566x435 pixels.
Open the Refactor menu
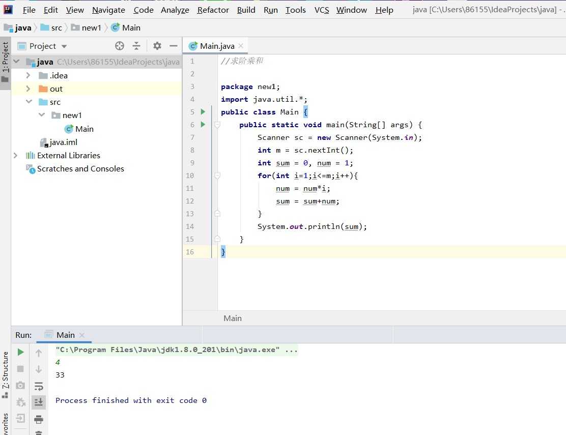213,10
